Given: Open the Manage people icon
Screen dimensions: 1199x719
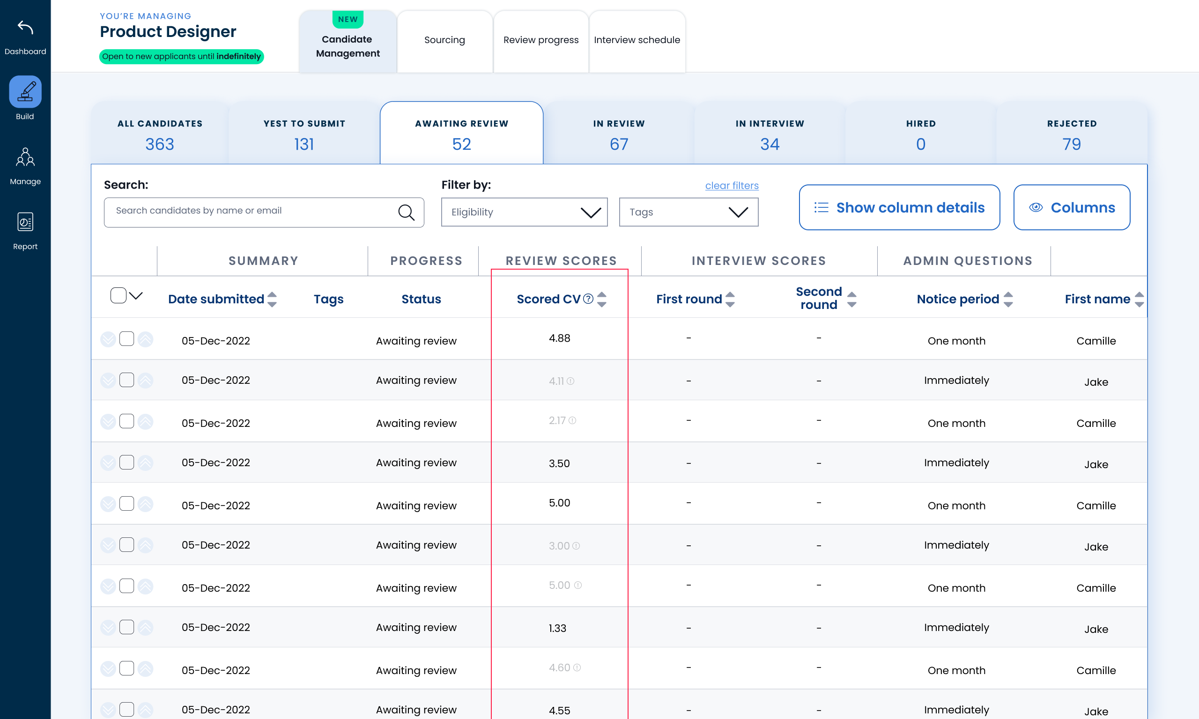Looking at the screenshot, I should tap(25, 157).
